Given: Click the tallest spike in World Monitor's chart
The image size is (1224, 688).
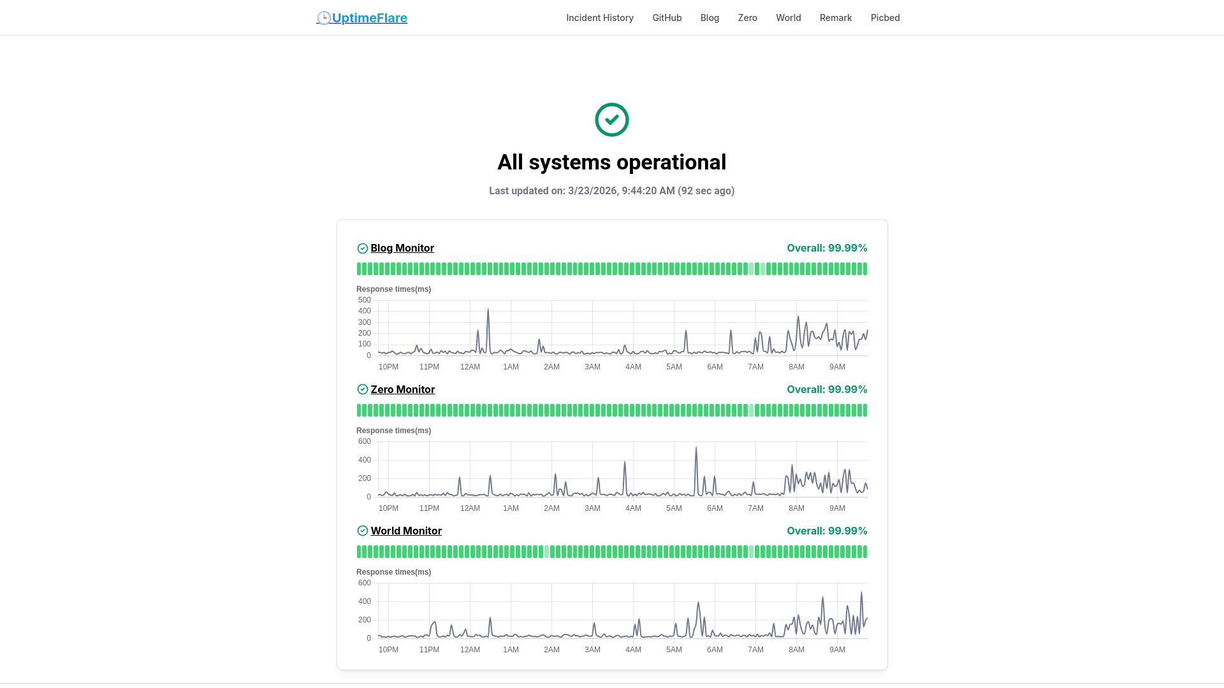Looking at the screenshot, I should 861,594.
